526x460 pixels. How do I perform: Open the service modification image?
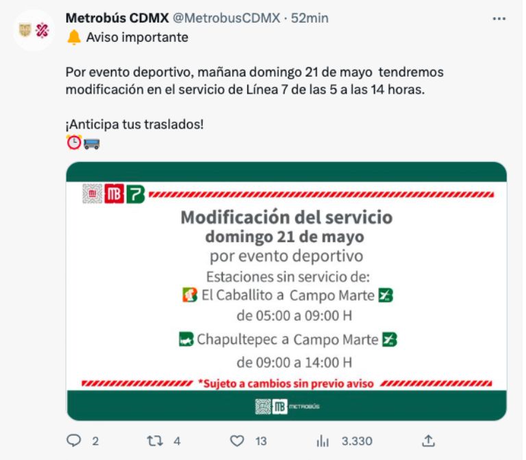pos(286,290)
